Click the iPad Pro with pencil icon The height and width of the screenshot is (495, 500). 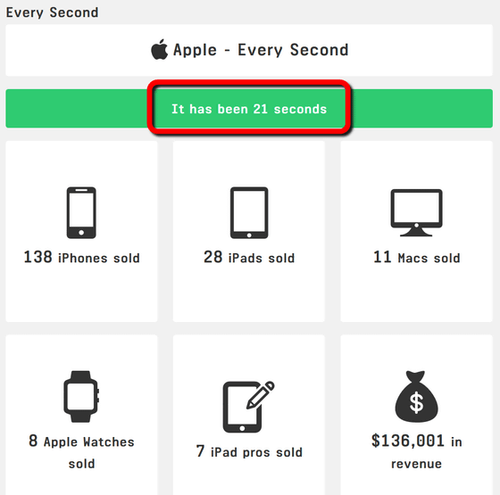248,407
